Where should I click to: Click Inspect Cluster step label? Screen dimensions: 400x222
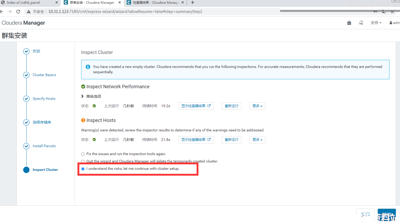45,170
